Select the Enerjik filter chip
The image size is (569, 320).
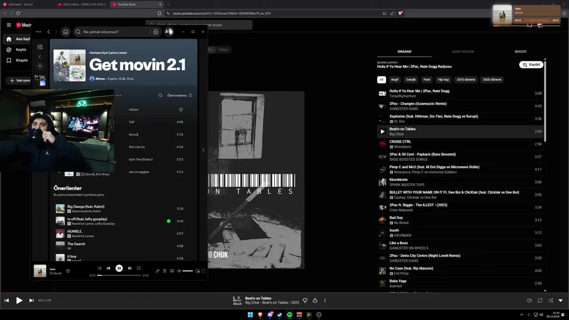click(411, 80)
